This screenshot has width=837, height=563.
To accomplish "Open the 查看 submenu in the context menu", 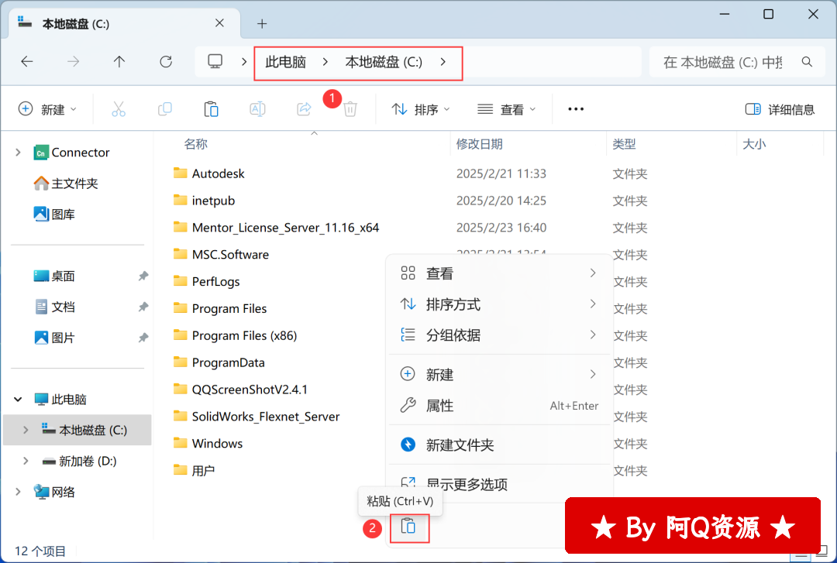I will [x=499, y=274].
